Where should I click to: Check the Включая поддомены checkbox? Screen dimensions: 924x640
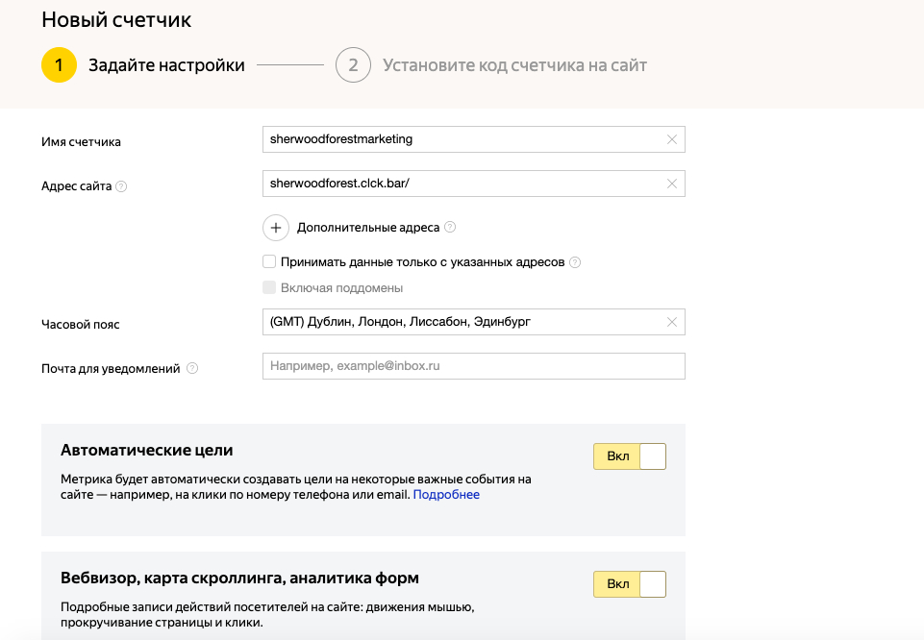(269, 287)
